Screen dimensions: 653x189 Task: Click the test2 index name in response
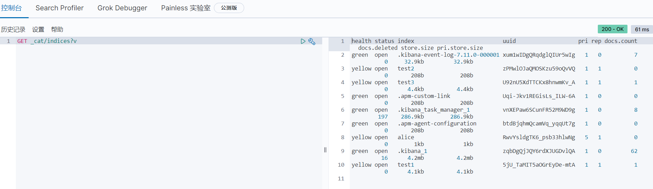[406, 68]
